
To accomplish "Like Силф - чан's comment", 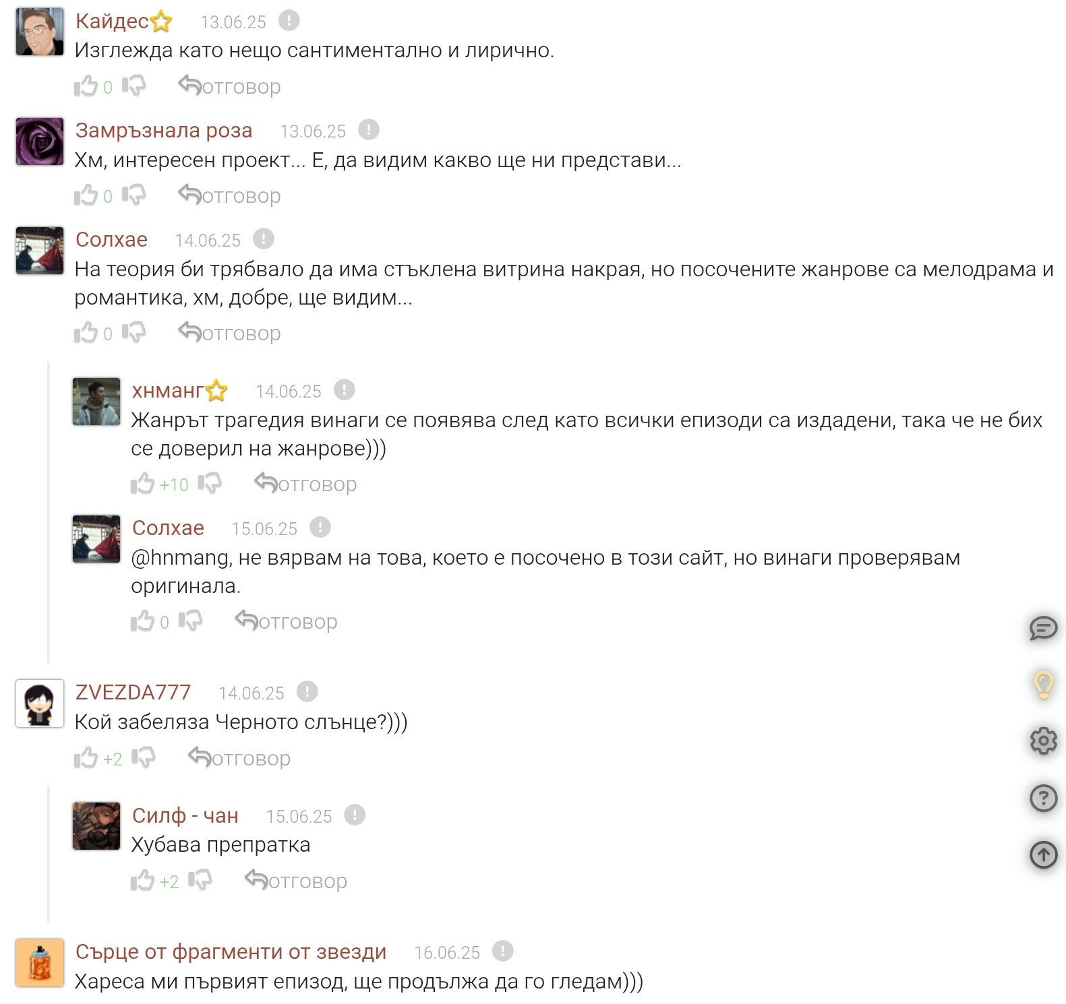I will click(142, 881).
